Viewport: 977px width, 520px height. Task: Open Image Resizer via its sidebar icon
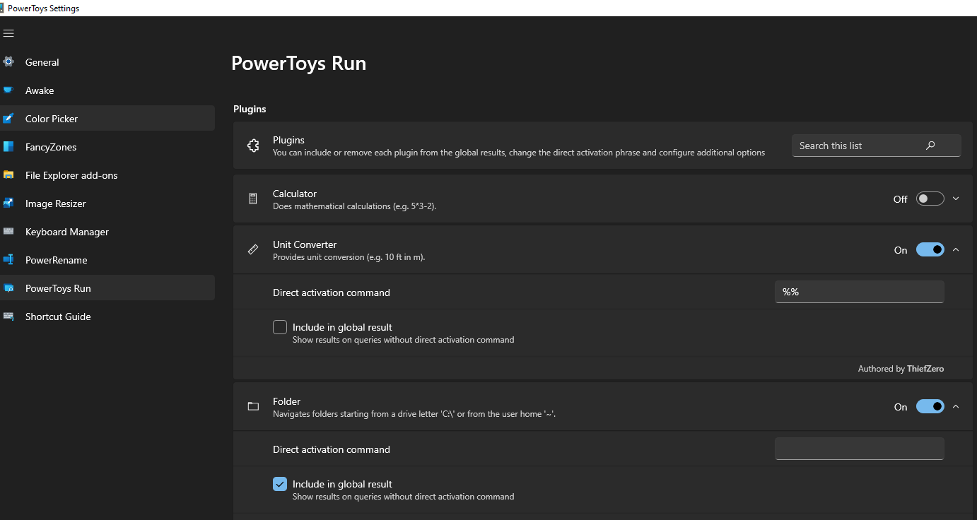[9, 203]
